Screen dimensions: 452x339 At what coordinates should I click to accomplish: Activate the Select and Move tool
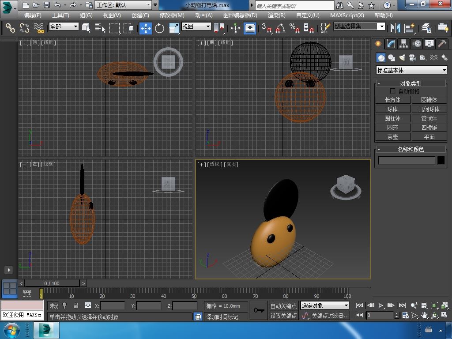[x=146, y=28]
